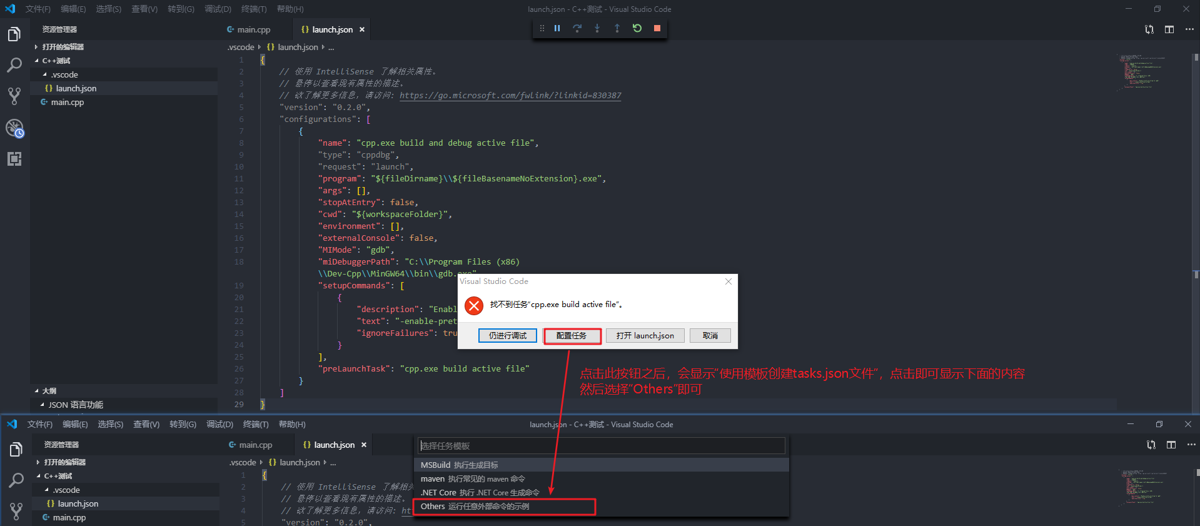Viewport: 1200px width, 526px height.
Task: Select main.cpp in bottom sidebar tree
Action: [126, 517]
